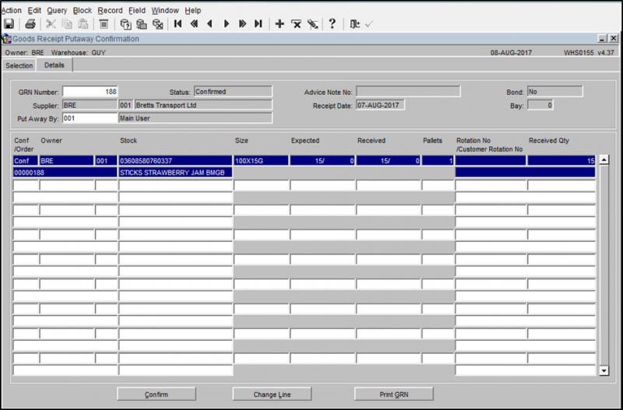Click the Enter Query database icon
623x410 pixels.
click(x=125, y=24)
